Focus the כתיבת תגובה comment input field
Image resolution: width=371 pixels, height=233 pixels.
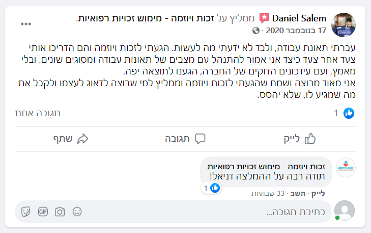tap(173, 212)
